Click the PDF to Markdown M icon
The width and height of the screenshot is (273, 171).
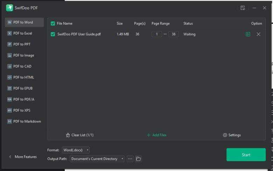tap(9, 121)
